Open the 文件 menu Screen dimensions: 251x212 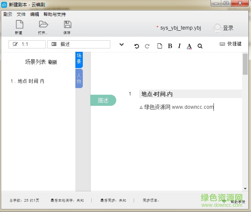21,14
